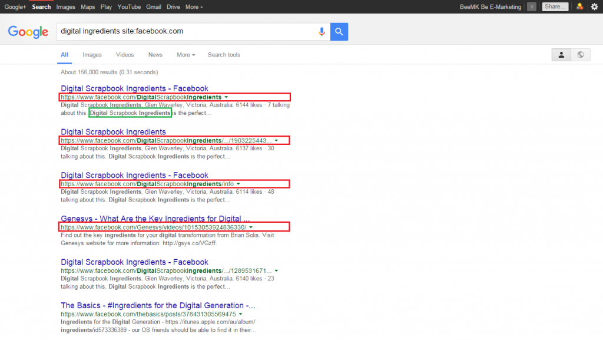The image size is (603, 340).
Task: Open first result Digital Scrapbook Ingredients - Facebook
Action: tap(134, 88)
